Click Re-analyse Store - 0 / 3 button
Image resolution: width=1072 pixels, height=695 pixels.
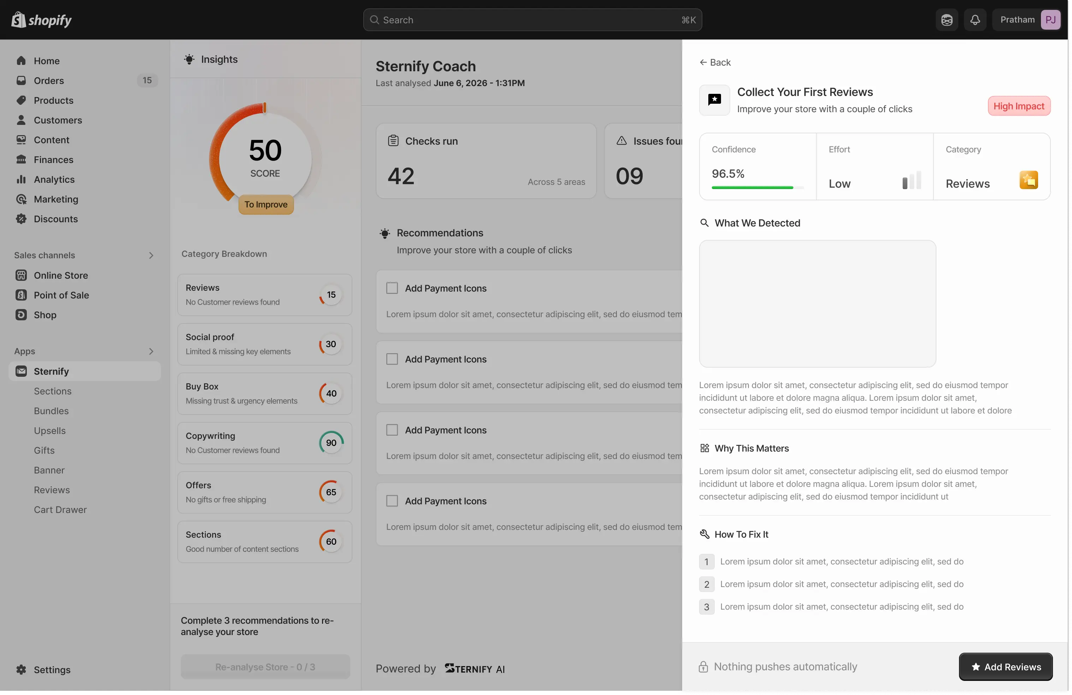(265, 667)
